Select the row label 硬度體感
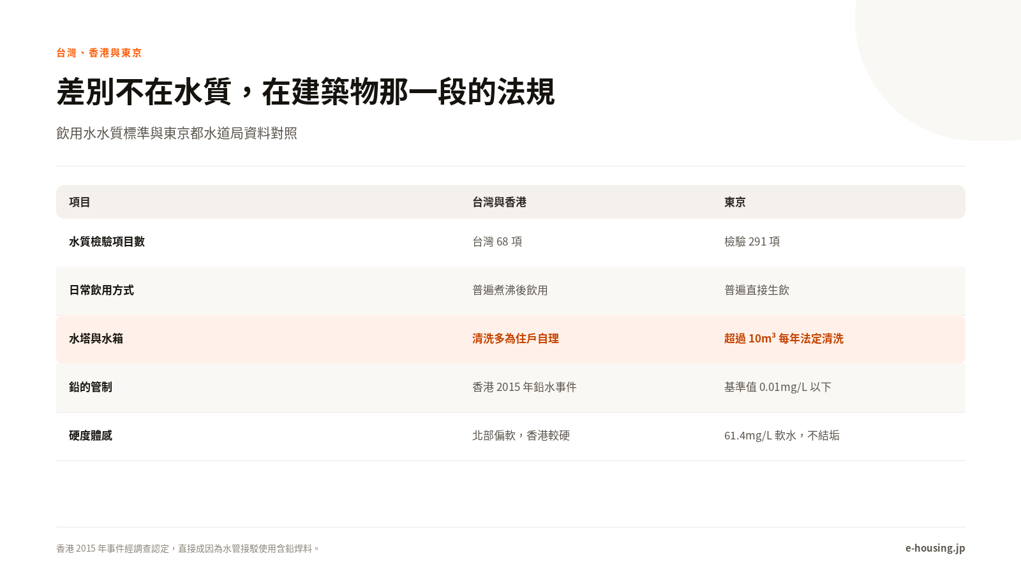 coord(91,436)
